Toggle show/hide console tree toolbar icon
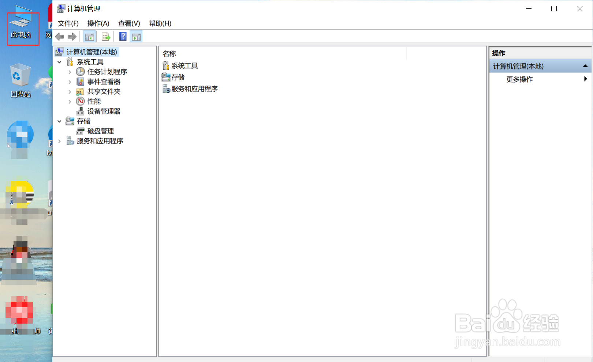This screenshot has width=593, height=362. 90,37
